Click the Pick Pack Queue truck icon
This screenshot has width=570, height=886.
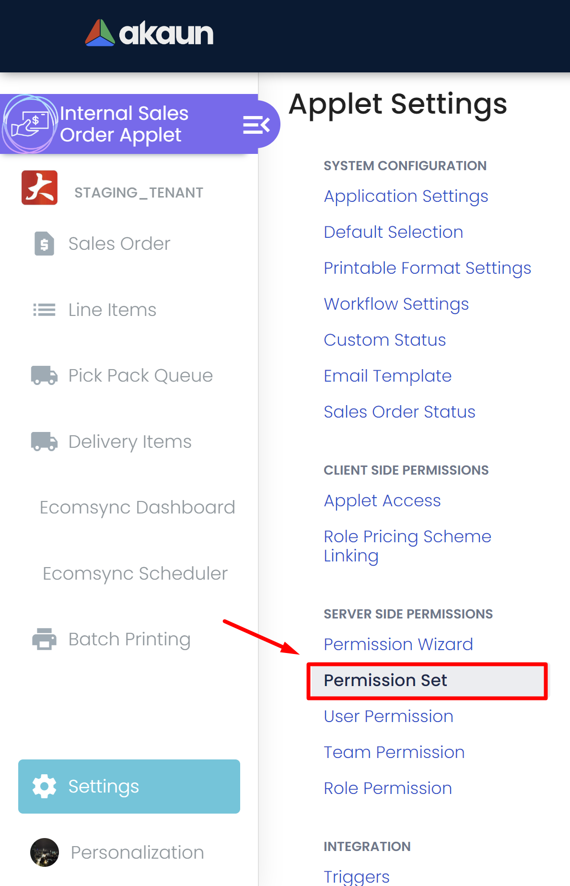tap(44, 375)
